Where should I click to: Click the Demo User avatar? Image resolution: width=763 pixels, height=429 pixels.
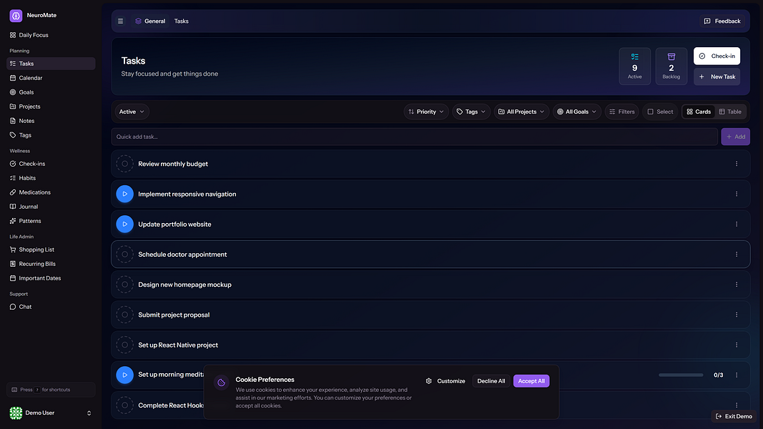click(x=16, y=413)
